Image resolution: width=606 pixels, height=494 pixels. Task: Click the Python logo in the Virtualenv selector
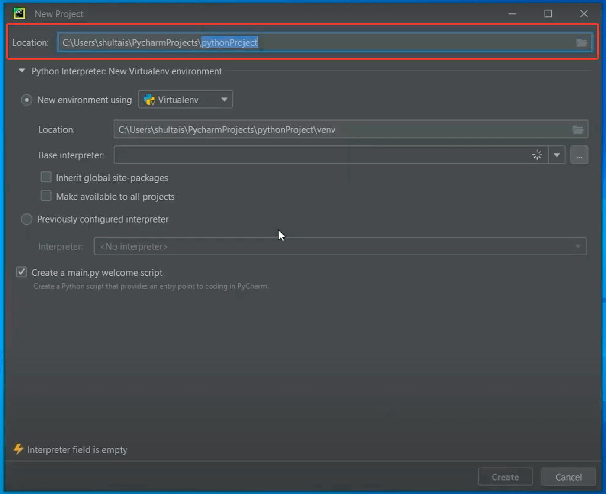pyautogui.click(x=149, y=99)
